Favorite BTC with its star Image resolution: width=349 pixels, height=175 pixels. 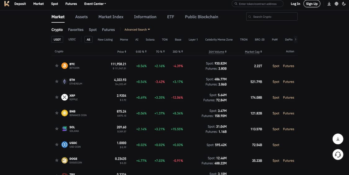click(57, 65)
